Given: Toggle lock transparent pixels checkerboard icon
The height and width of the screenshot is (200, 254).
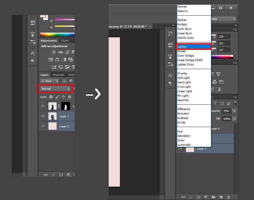Looking at the screenshot, I should coord(51,97).
